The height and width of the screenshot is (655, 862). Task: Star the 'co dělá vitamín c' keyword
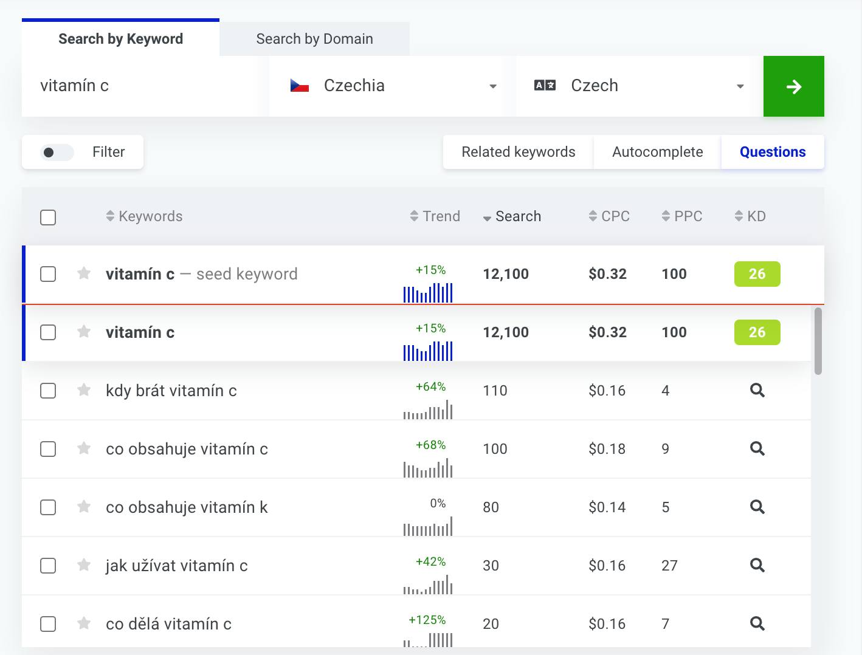(84, 623)
